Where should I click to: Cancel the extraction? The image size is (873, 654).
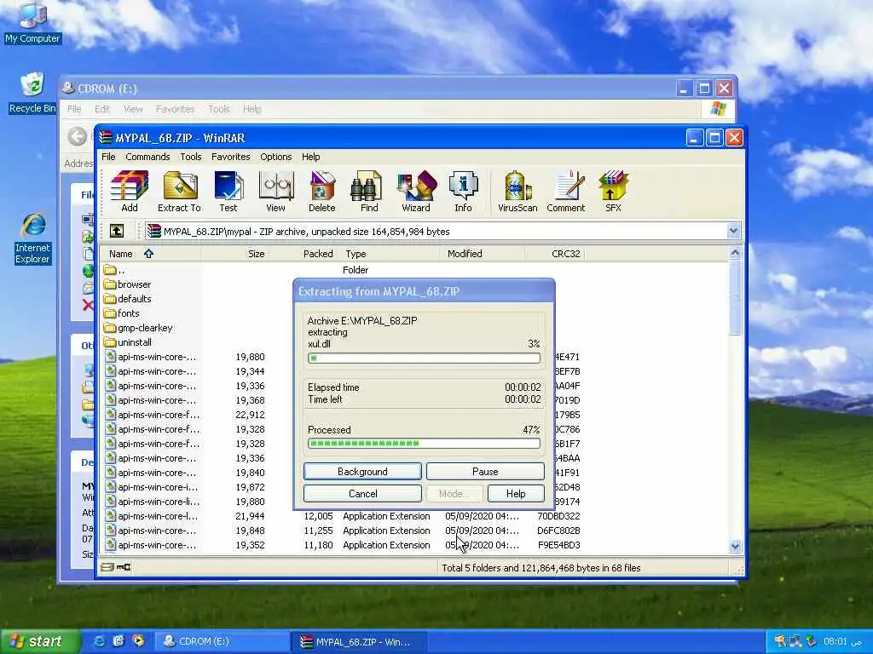pos(362,494)
